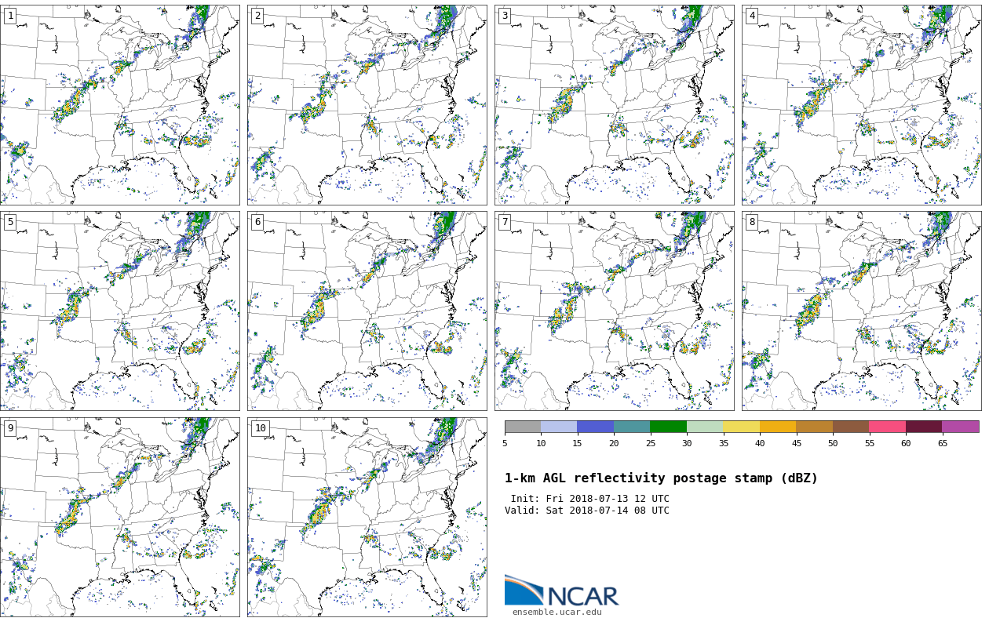Select ensemble member 5 map panel
The height and width of the screenshot is (618, 989).
(120, 311)
